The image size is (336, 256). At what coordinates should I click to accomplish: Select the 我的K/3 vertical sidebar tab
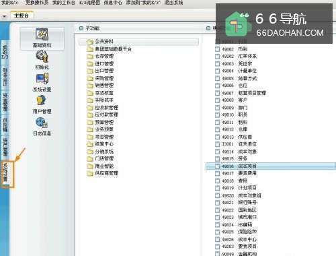[5, 52]
